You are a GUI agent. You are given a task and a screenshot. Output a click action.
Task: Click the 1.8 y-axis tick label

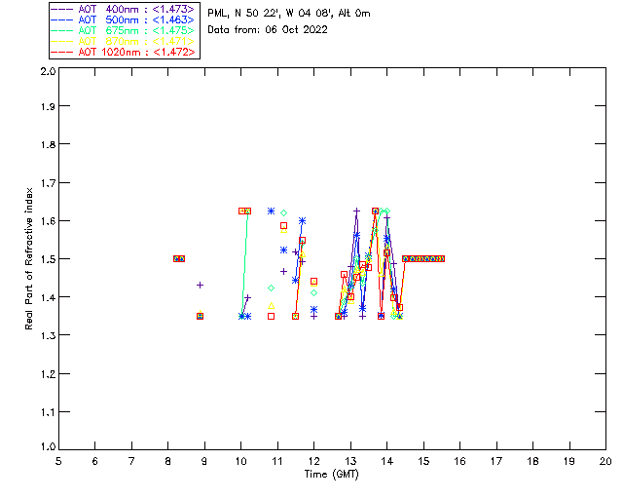click(x=48, y=144)
